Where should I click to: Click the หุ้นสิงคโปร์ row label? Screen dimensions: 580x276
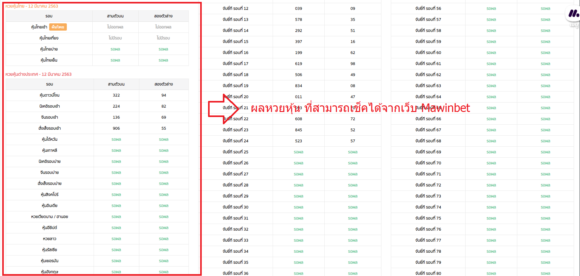tap(49, 195)
